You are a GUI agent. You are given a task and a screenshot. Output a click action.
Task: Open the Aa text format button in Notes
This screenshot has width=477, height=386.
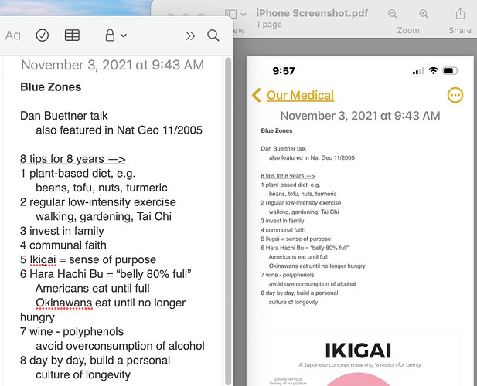pyautogui.click(x=13, y=36)
